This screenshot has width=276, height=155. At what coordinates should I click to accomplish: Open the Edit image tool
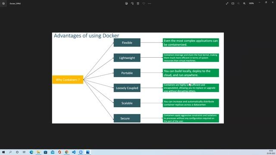[x=126, y=3]
